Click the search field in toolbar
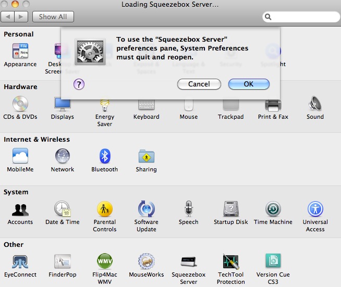This screenshot has height=287, width=341. tap(301, 17)
